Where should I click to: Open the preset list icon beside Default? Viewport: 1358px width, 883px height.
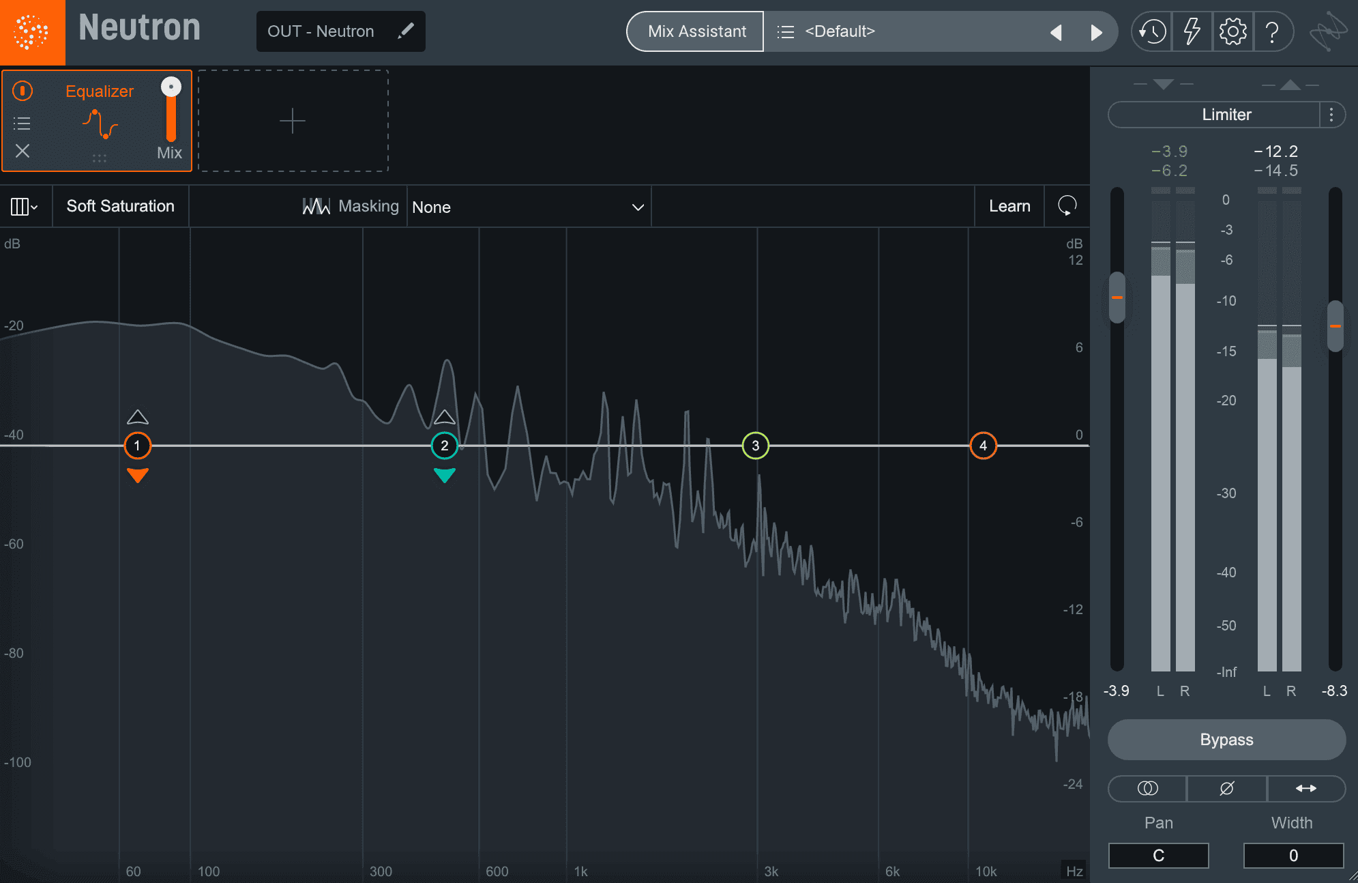786,31
